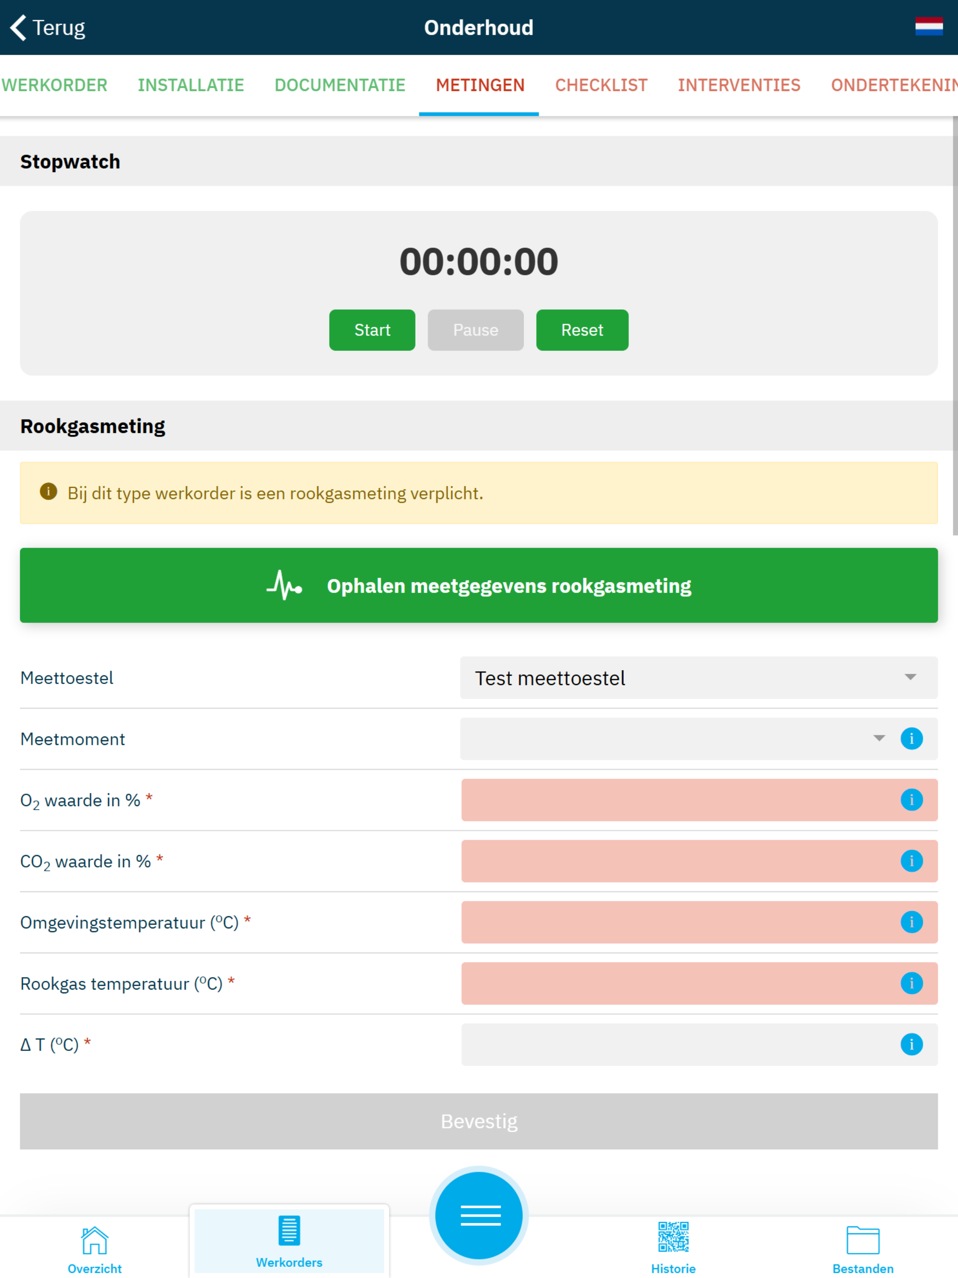Start the stopwatch
This screenshot has width=958, height=1278.
[372, 330]
